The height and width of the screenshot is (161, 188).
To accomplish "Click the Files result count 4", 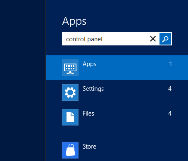I will point(170,114).
